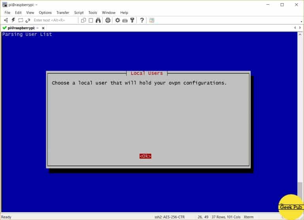
Task: Open the Script menu
Action: click(79, 13)
